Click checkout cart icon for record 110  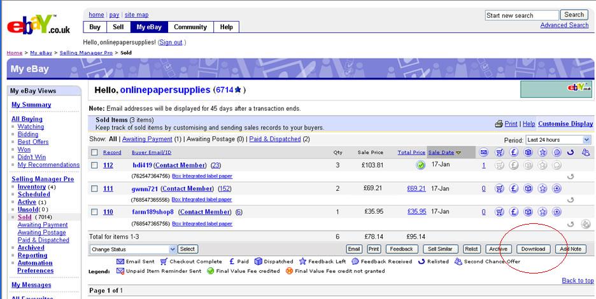[x=499, y=212]
